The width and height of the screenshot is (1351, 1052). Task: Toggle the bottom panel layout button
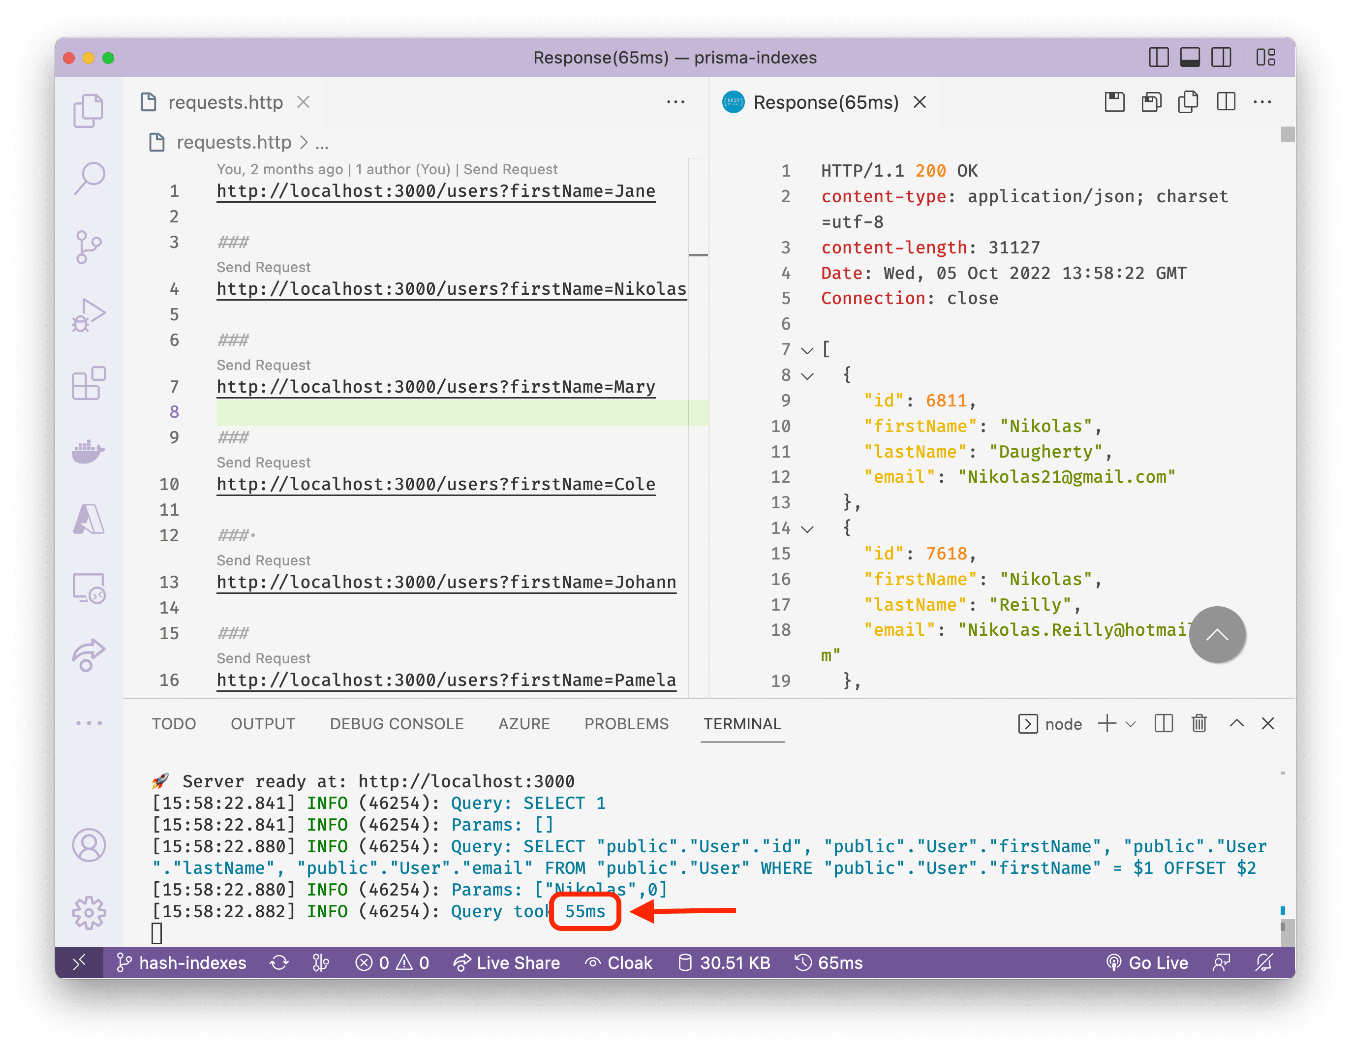tap(1190, 58)
